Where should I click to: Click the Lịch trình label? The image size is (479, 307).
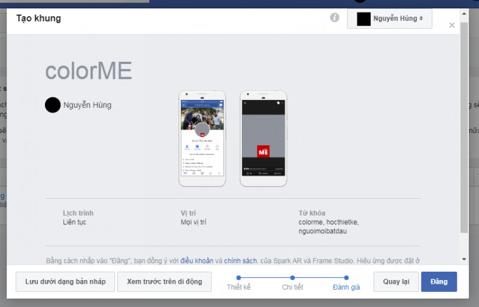pos(78,213)
